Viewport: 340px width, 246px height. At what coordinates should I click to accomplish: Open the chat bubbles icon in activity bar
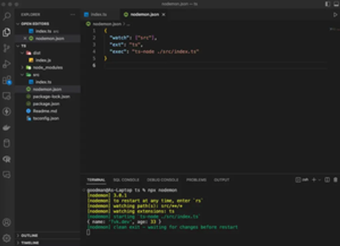point(7,175)
